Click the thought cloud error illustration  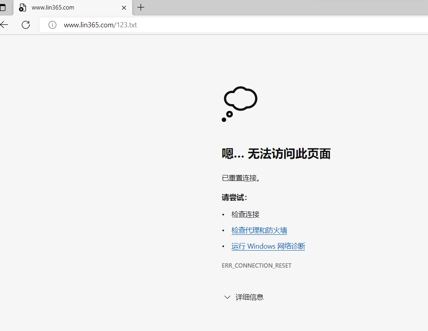240,104
